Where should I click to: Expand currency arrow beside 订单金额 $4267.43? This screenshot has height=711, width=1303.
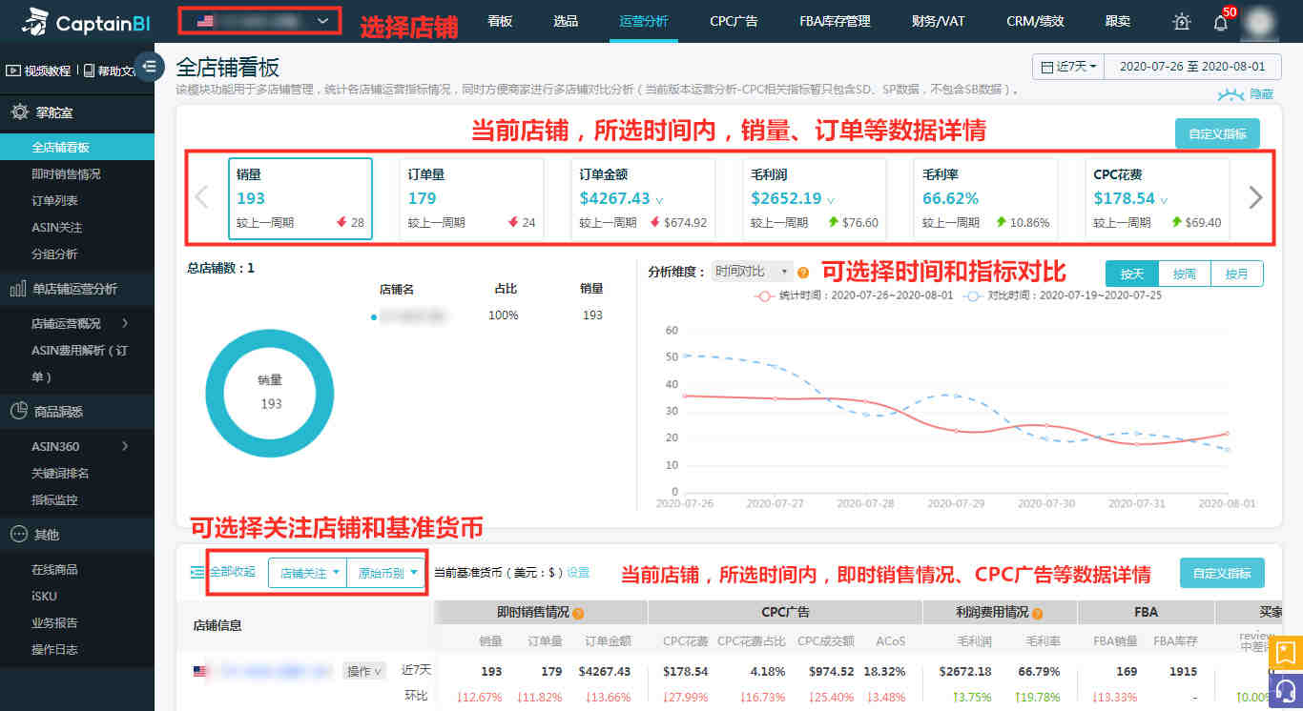pos(659,200)
